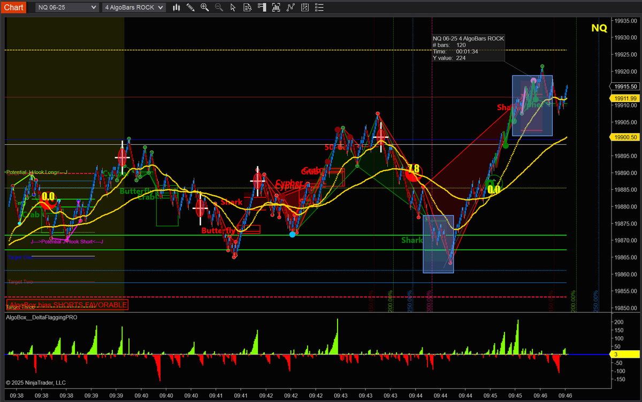Screen dimensions: 642x402
Task: Open the Data Series icon
Action: point(276,7)
